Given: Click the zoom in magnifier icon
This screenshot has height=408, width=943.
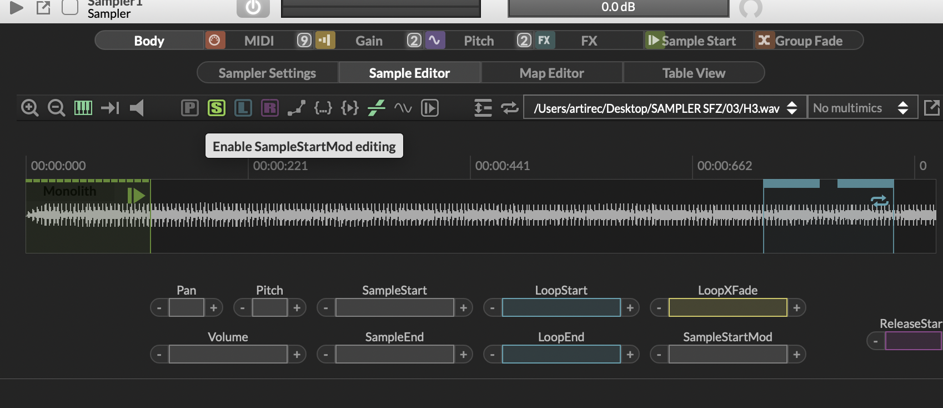Looking at the screenshot, I should [29, 108].
